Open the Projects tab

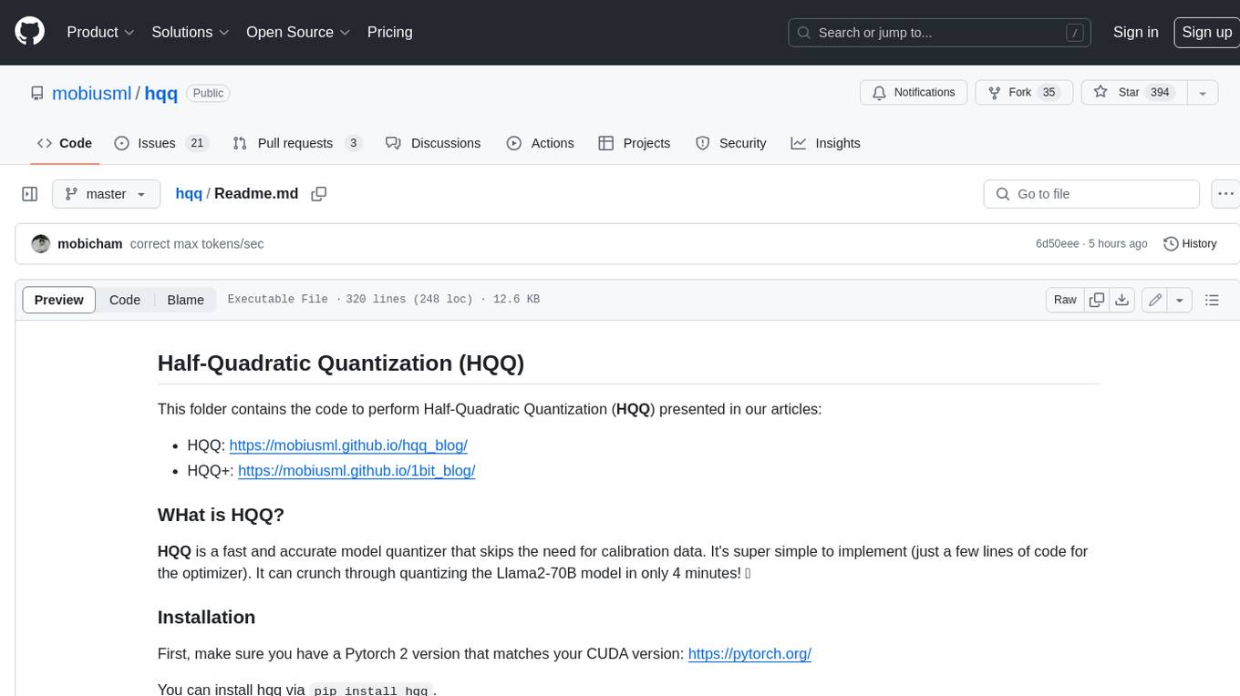[x=635, y=143]
